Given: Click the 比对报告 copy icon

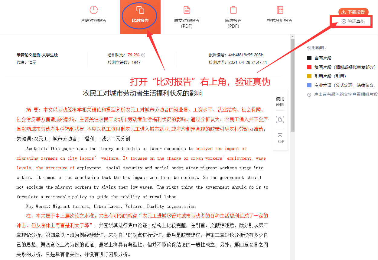Looking at the screenshot, I should click(x=140, y=10).
